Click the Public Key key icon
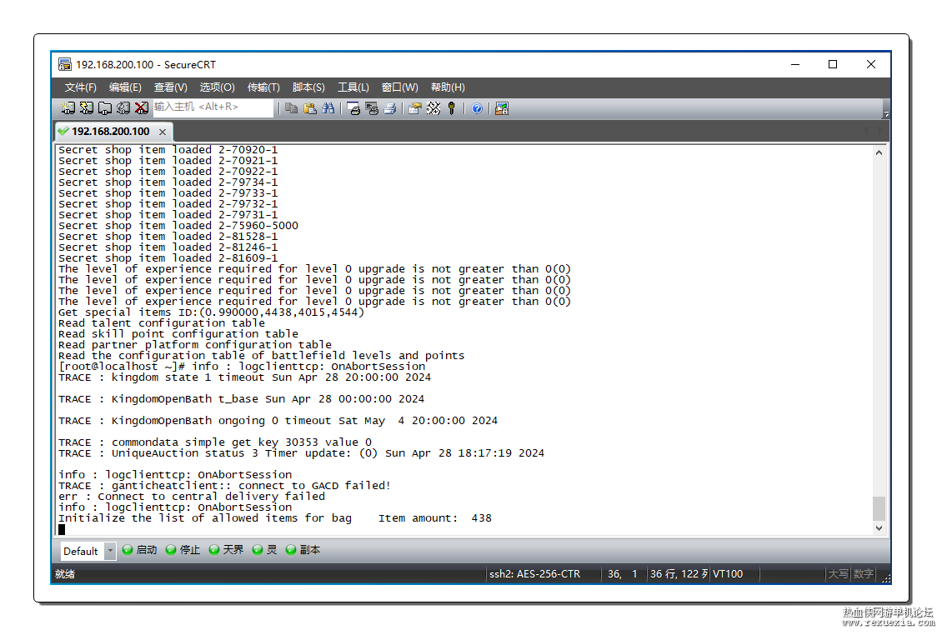942x635 pixels. click(452, 108)
